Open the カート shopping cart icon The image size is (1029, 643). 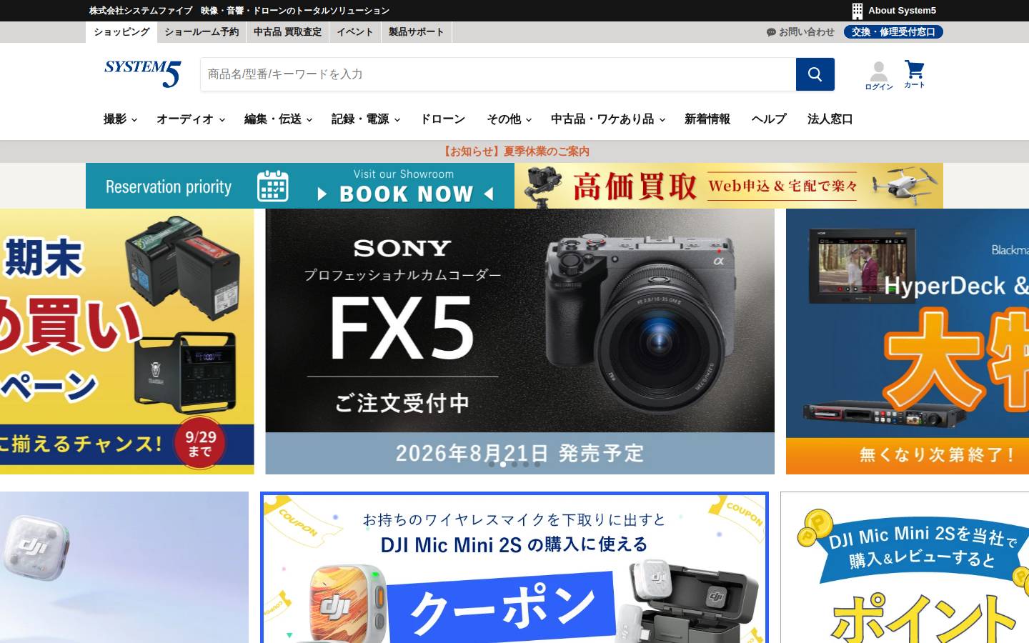(x=914, y=74)
